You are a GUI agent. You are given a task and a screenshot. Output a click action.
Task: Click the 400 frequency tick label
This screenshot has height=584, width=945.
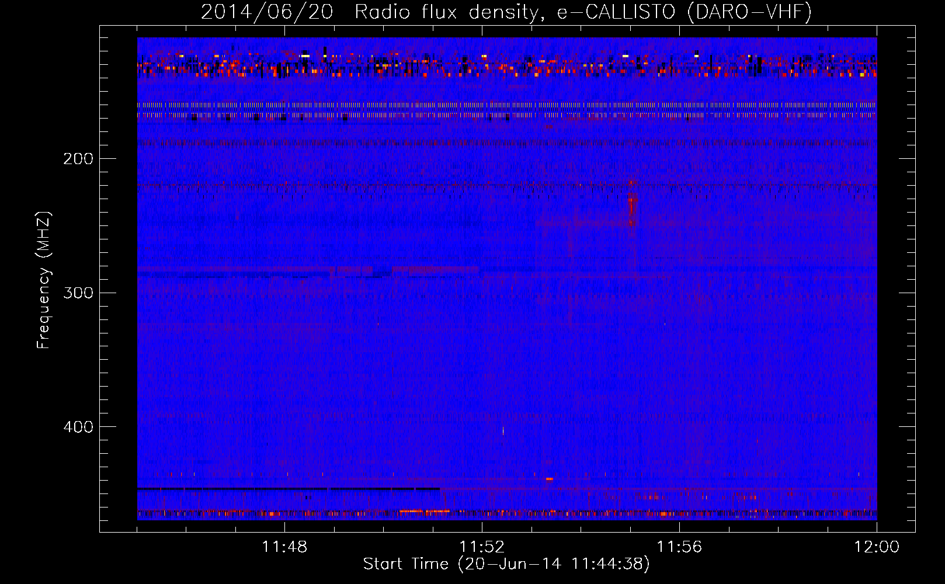78,427
